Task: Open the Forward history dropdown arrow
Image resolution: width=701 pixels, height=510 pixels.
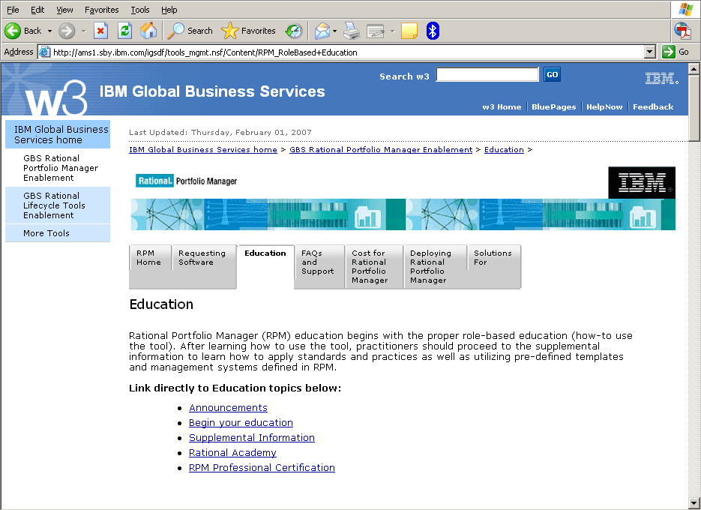Action: point(84,31)
